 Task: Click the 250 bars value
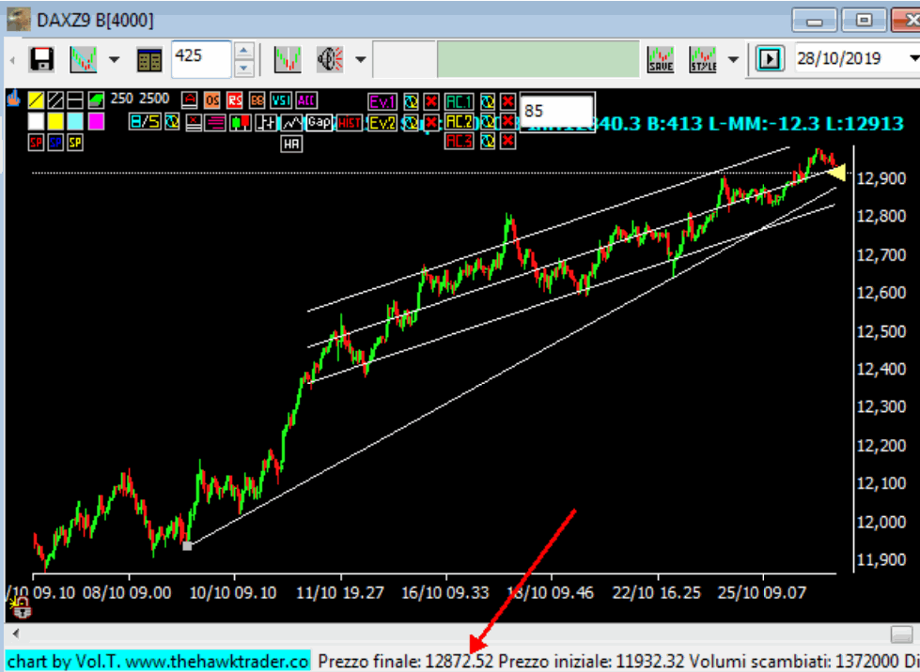coord(122,99)
